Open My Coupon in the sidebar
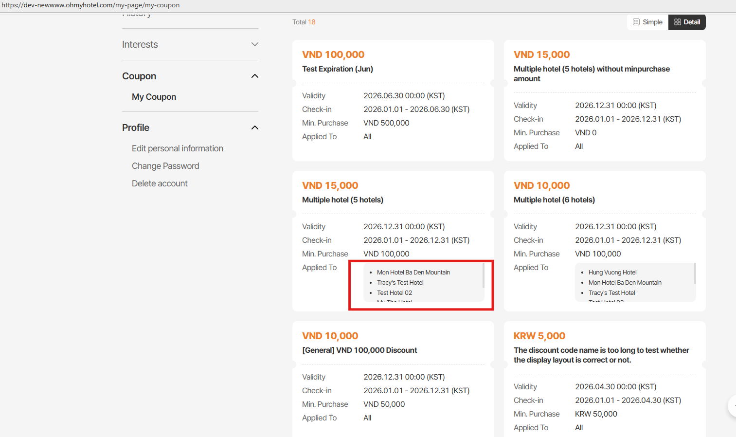 [x=154, y=97]
